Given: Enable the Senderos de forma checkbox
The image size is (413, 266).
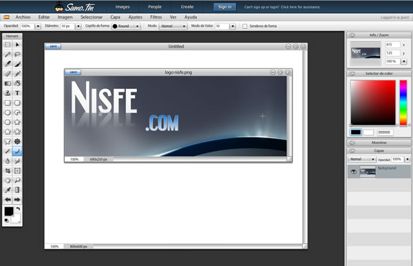Looking at the screenshot, I should [244, 26].
